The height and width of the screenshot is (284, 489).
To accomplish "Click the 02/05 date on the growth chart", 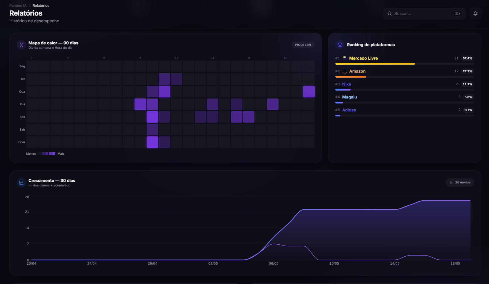I will tap(213, 263).
